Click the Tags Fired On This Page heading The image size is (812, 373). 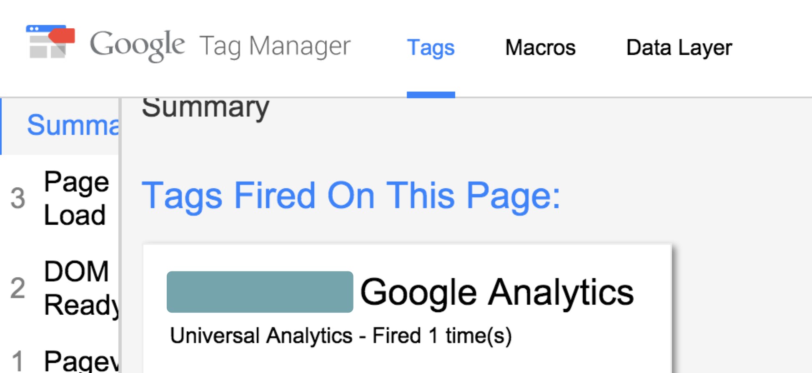pos(351,195)
